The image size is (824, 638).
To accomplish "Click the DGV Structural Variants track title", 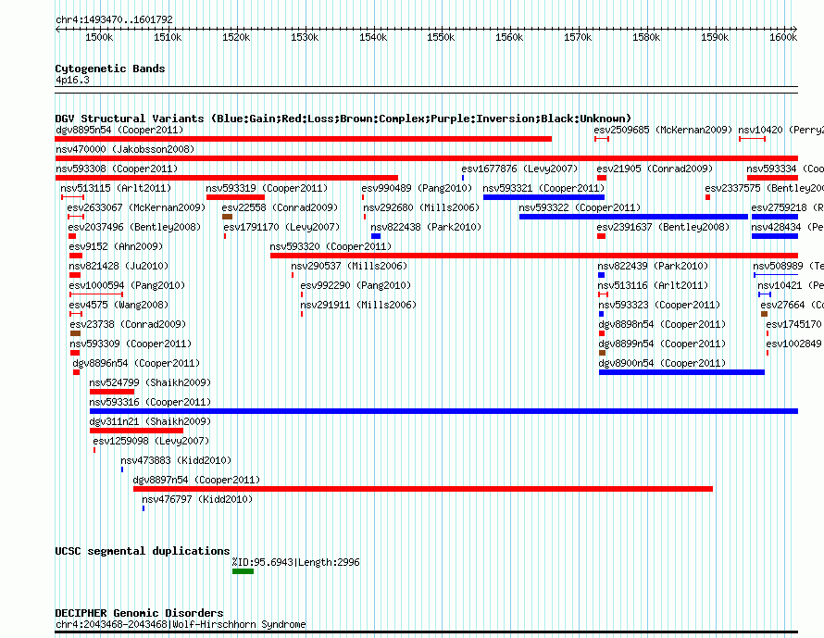I will (343, 119).
